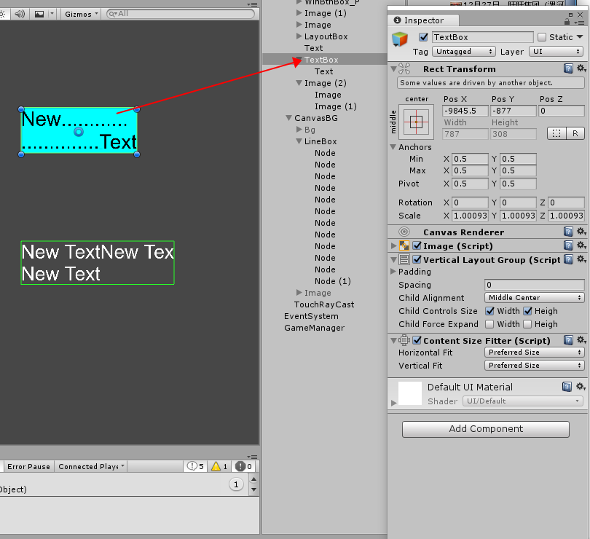The height and width of the screenshot is (539, 590).
Task: Switch to the Inspector tab
Action: pos(423,20)
